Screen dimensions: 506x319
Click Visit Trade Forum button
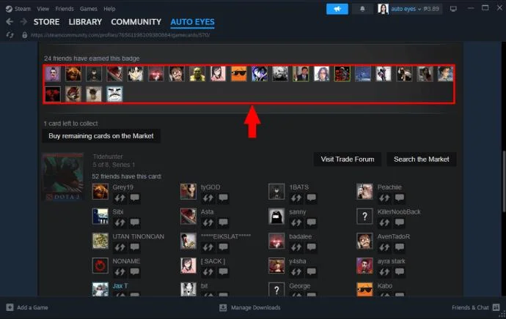pos(348,159)
